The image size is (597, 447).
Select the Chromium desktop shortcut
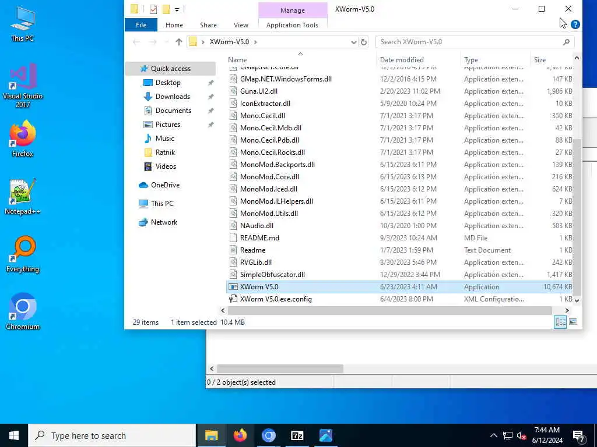[23, 312]
